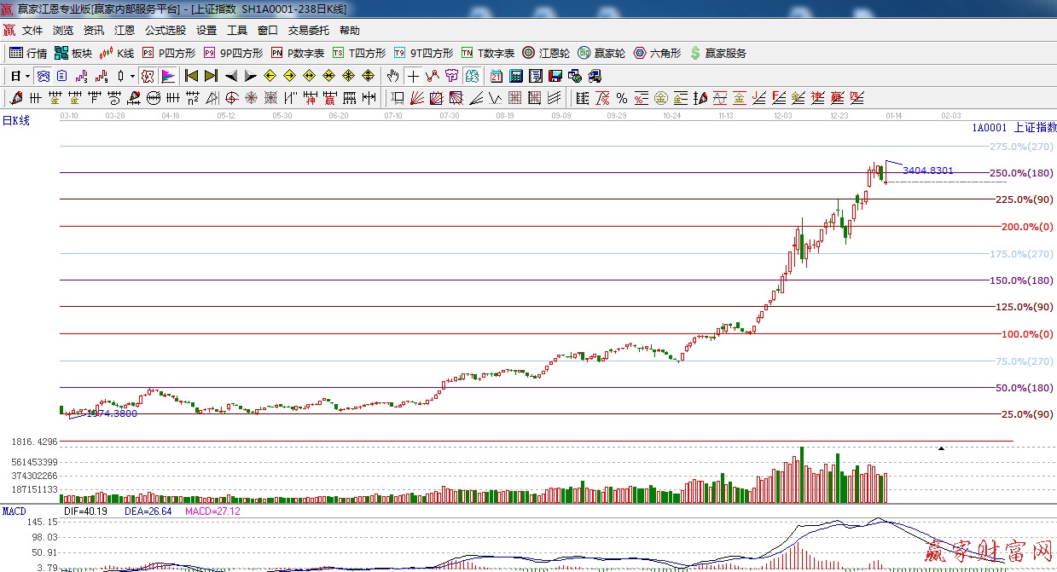
Task: Click the calculator icon in toolbar
Action: click(515, 76)
